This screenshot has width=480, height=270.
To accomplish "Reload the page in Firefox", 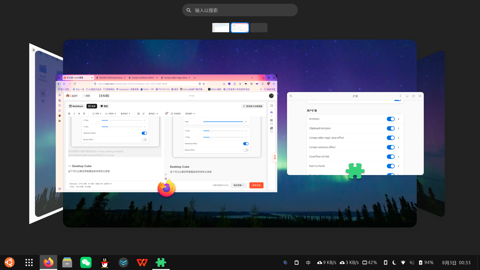I will [x=75, y=84].
